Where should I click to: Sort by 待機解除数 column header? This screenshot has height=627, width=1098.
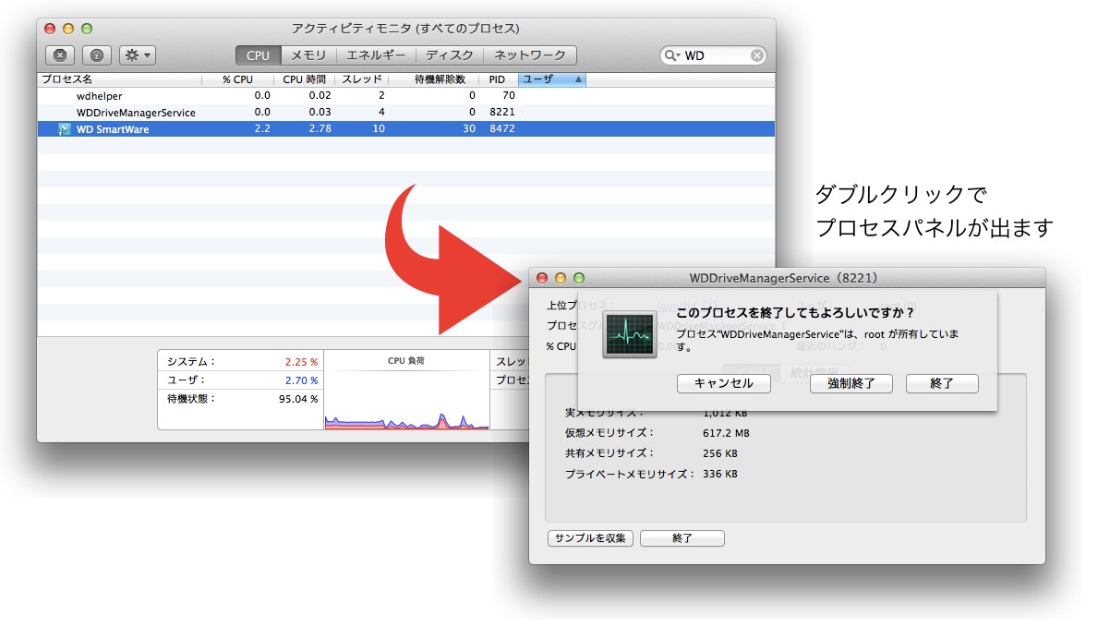click(434, 79)
